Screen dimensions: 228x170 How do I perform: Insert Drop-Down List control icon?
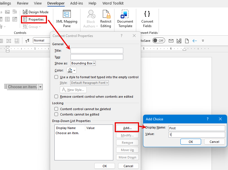[x=7, y=19]
